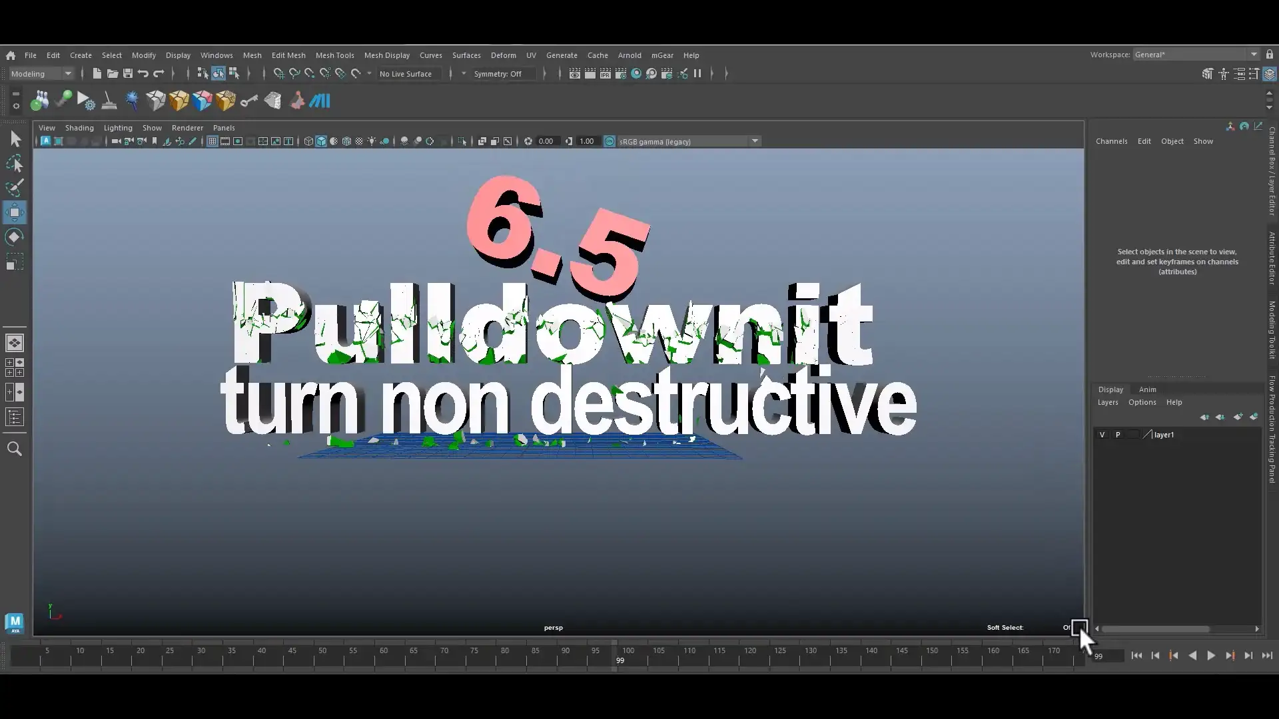The width and height of the screenshot is (1279, 719).
Task: Open the Pulldownit bowling pins shelf icon
Action: tap(40, 101)
